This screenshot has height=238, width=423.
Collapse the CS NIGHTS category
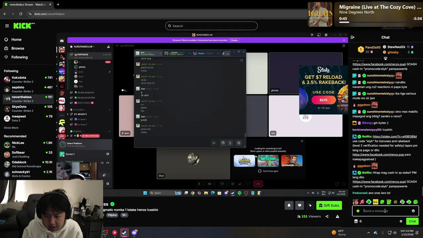[78, 110]
